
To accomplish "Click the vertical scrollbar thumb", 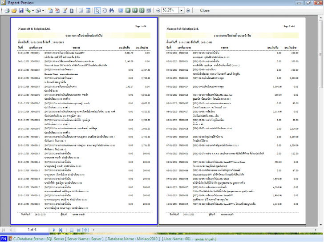I will point(321,54).
